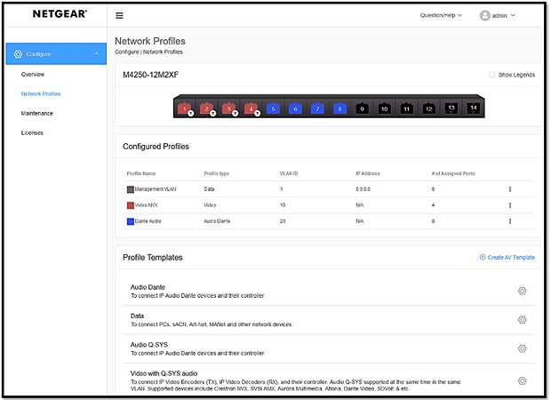Click the IP Address column header
The width and height of the screenshot is (551, 400).
tap(368, 173)
